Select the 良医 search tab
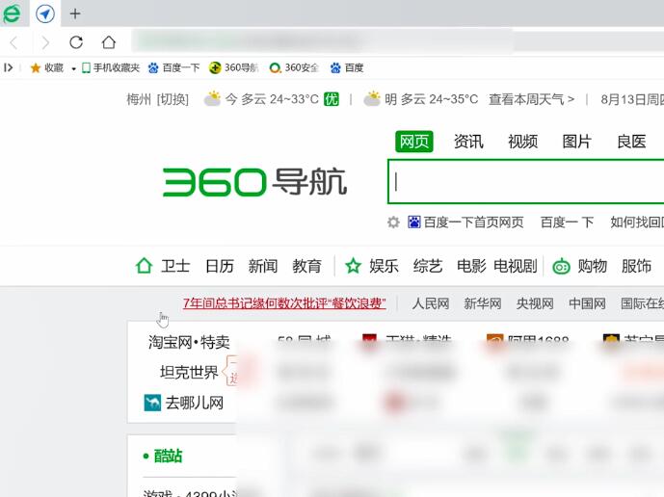 coord(631,142)
